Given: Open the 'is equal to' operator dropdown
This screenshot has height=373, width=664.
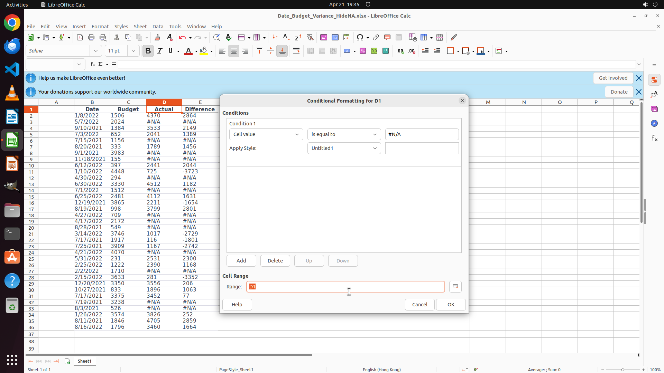Looking at the screenshot, I should pos(344,134).
